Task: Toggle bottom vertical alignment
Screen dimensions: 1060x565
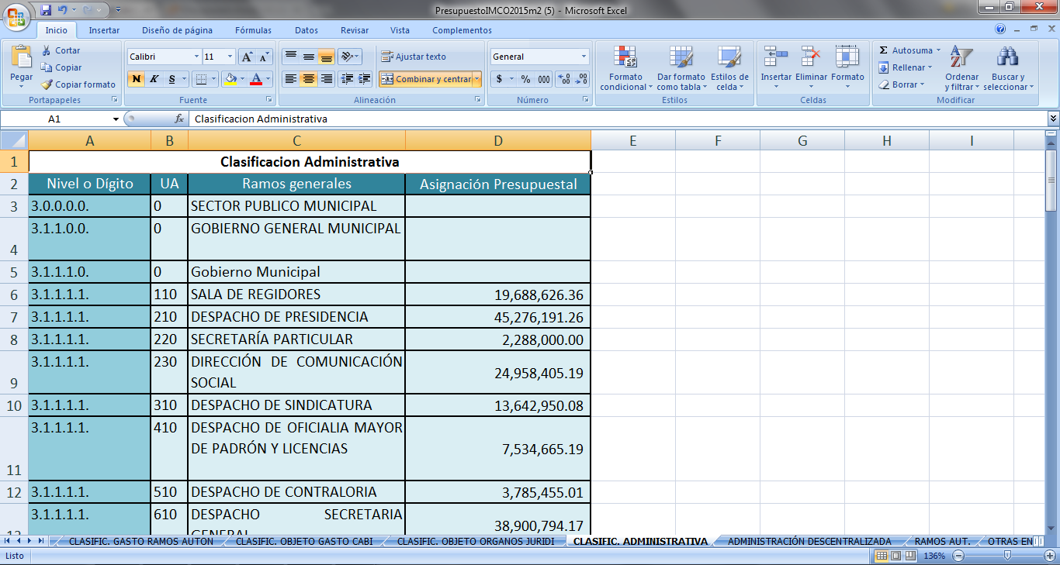Action: (327, 57)
